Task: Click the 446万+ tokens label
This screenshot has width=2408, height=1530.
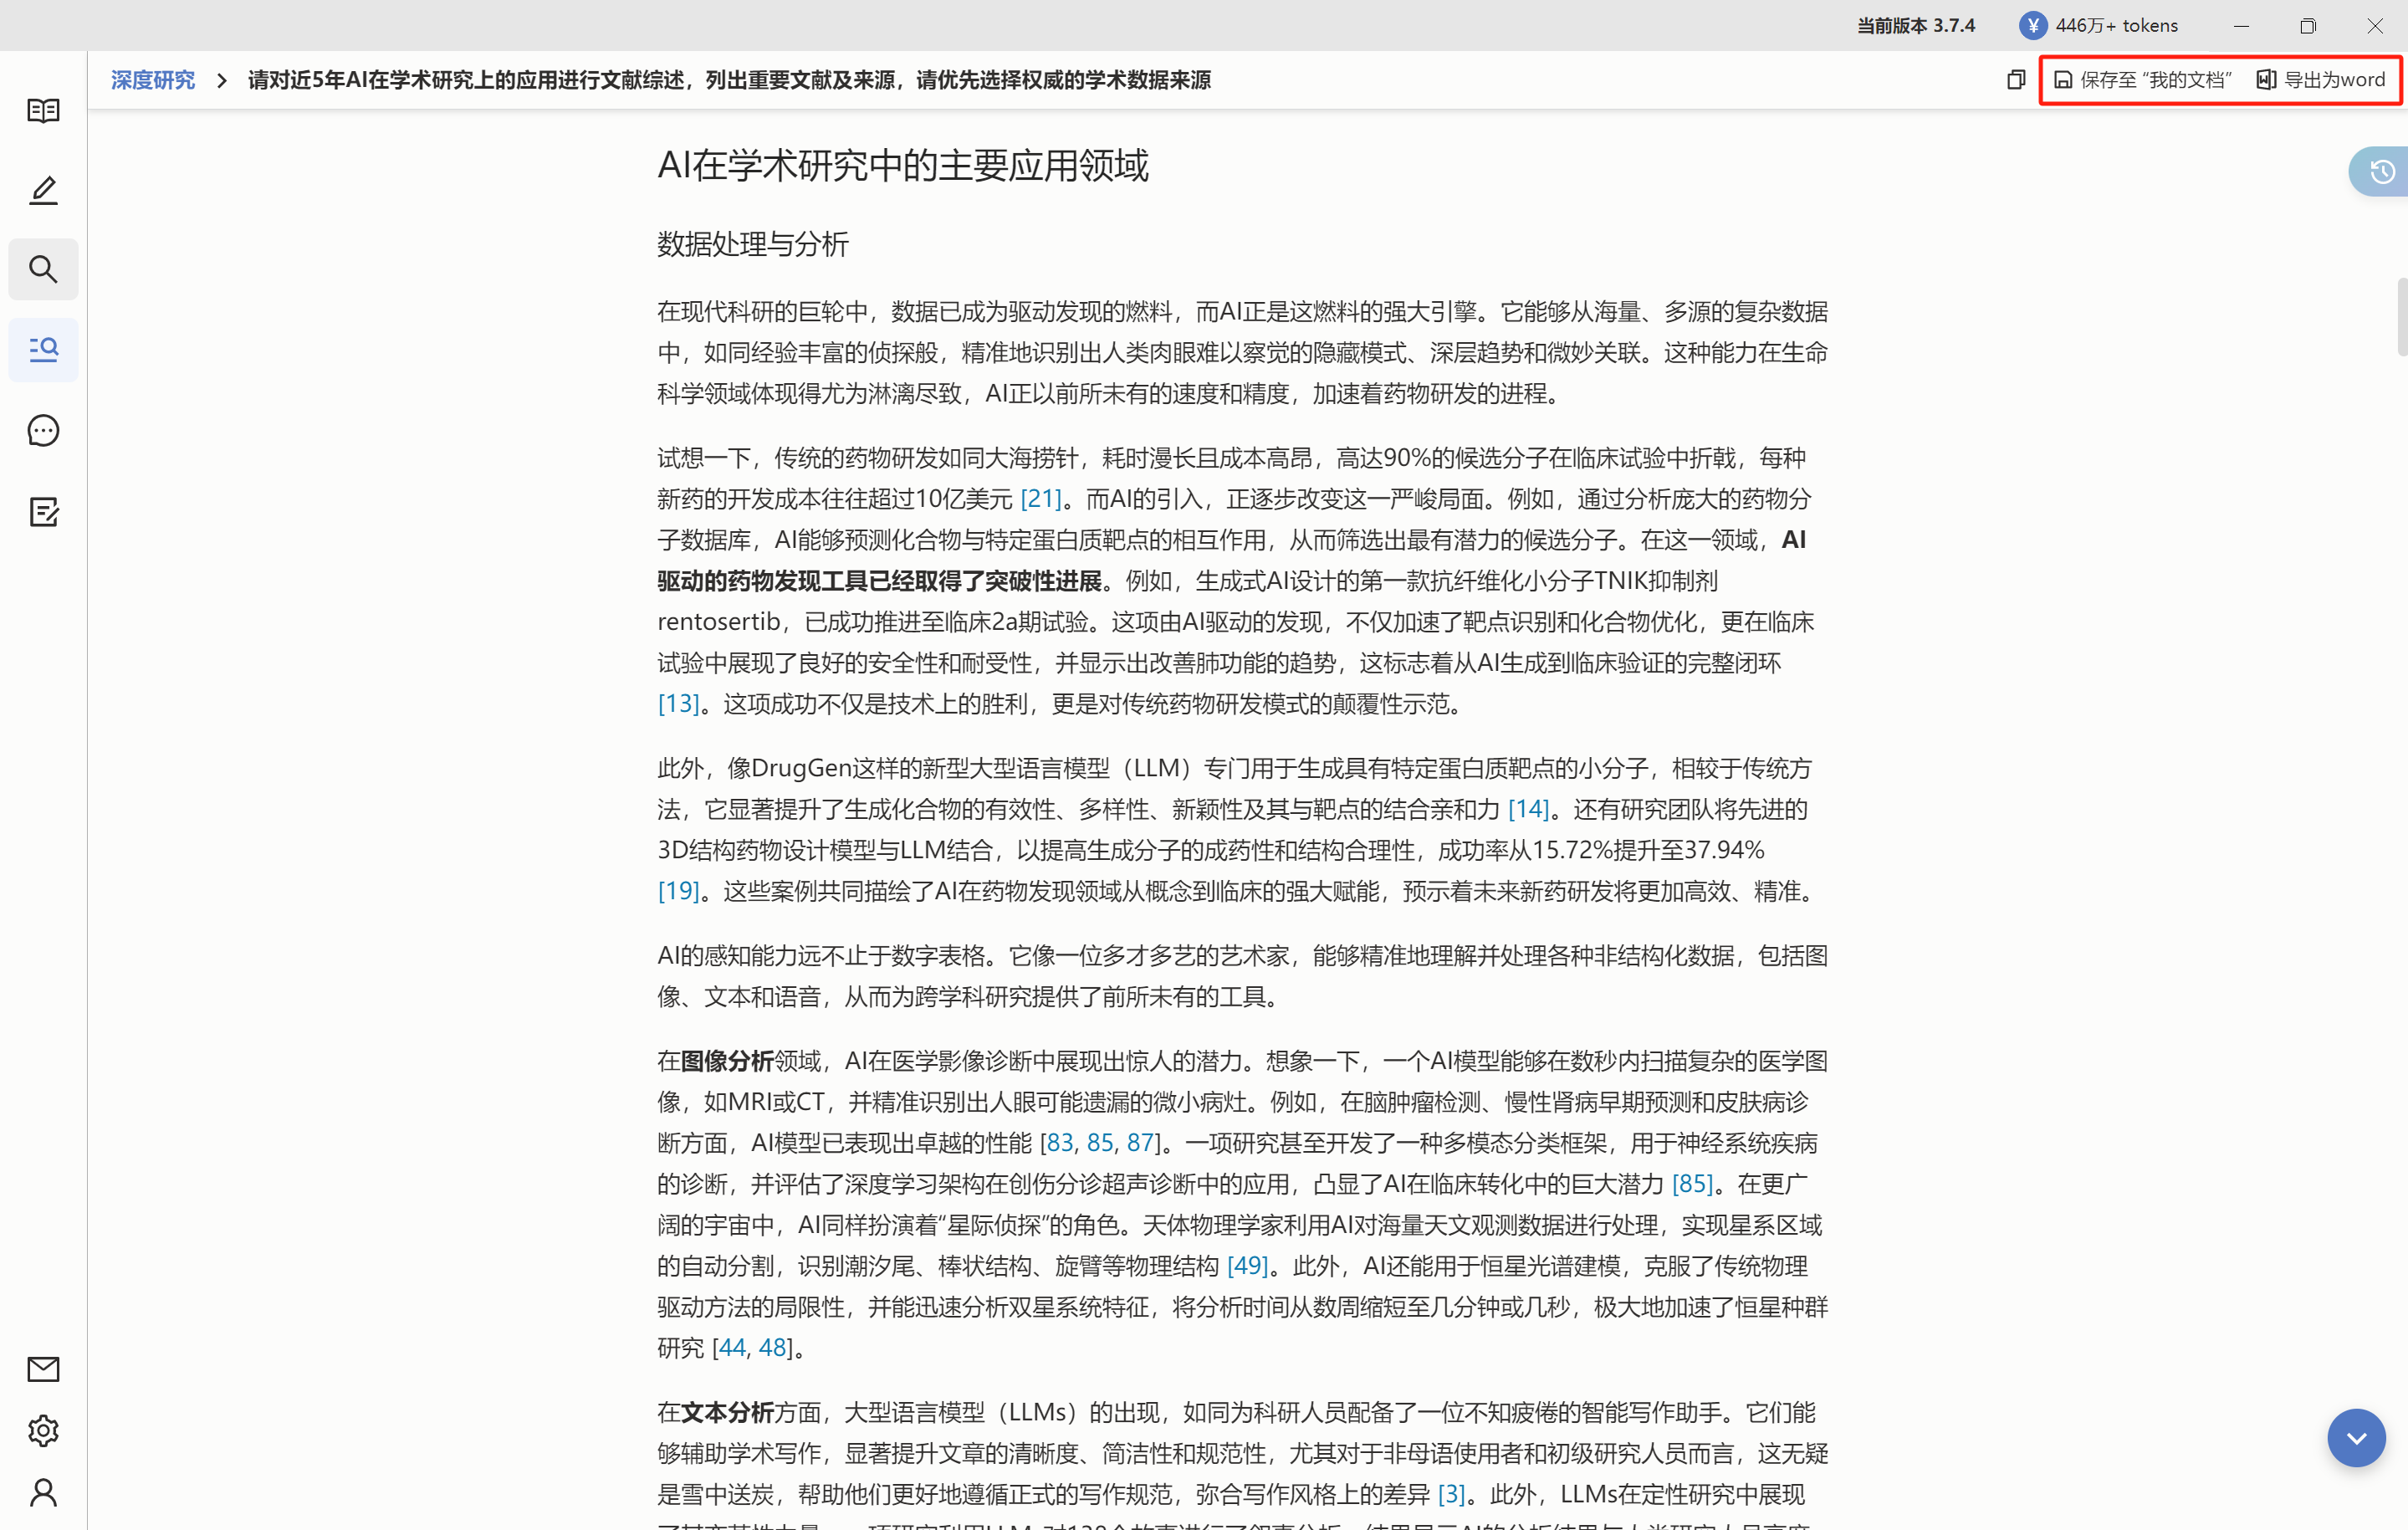Action: pyautogui.click(x=2116, y=25)
